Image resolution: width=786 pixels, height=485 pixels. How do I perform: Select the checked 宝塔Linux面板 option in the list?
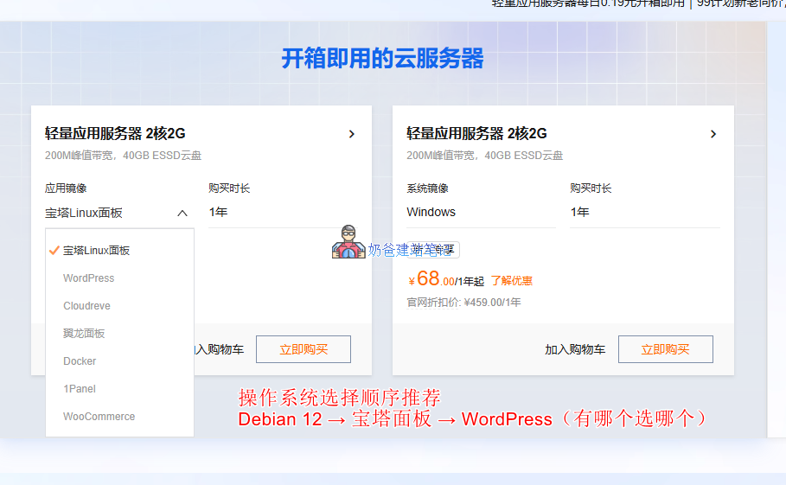click(x=96, y=251)
